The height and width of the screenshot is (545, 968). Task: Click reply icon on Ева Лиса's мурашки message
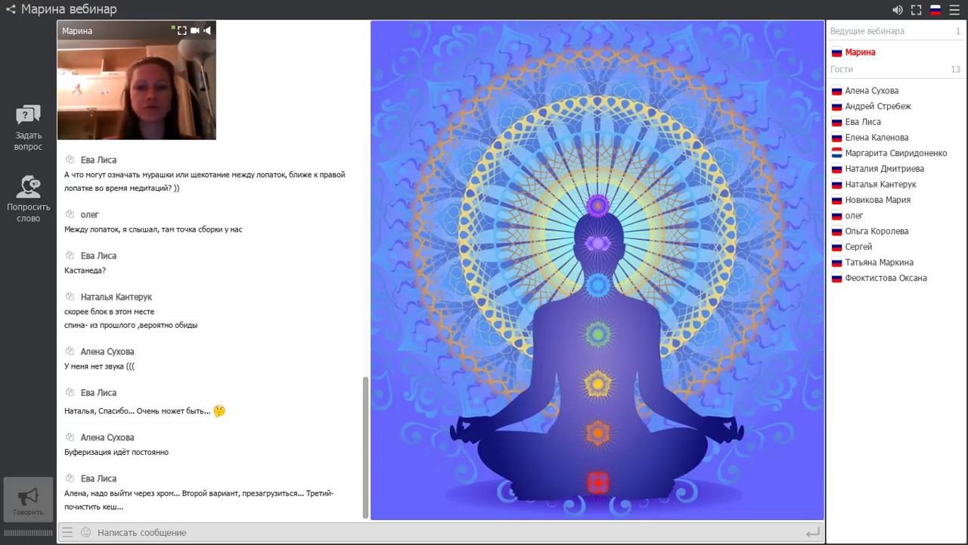click(70, 160)
